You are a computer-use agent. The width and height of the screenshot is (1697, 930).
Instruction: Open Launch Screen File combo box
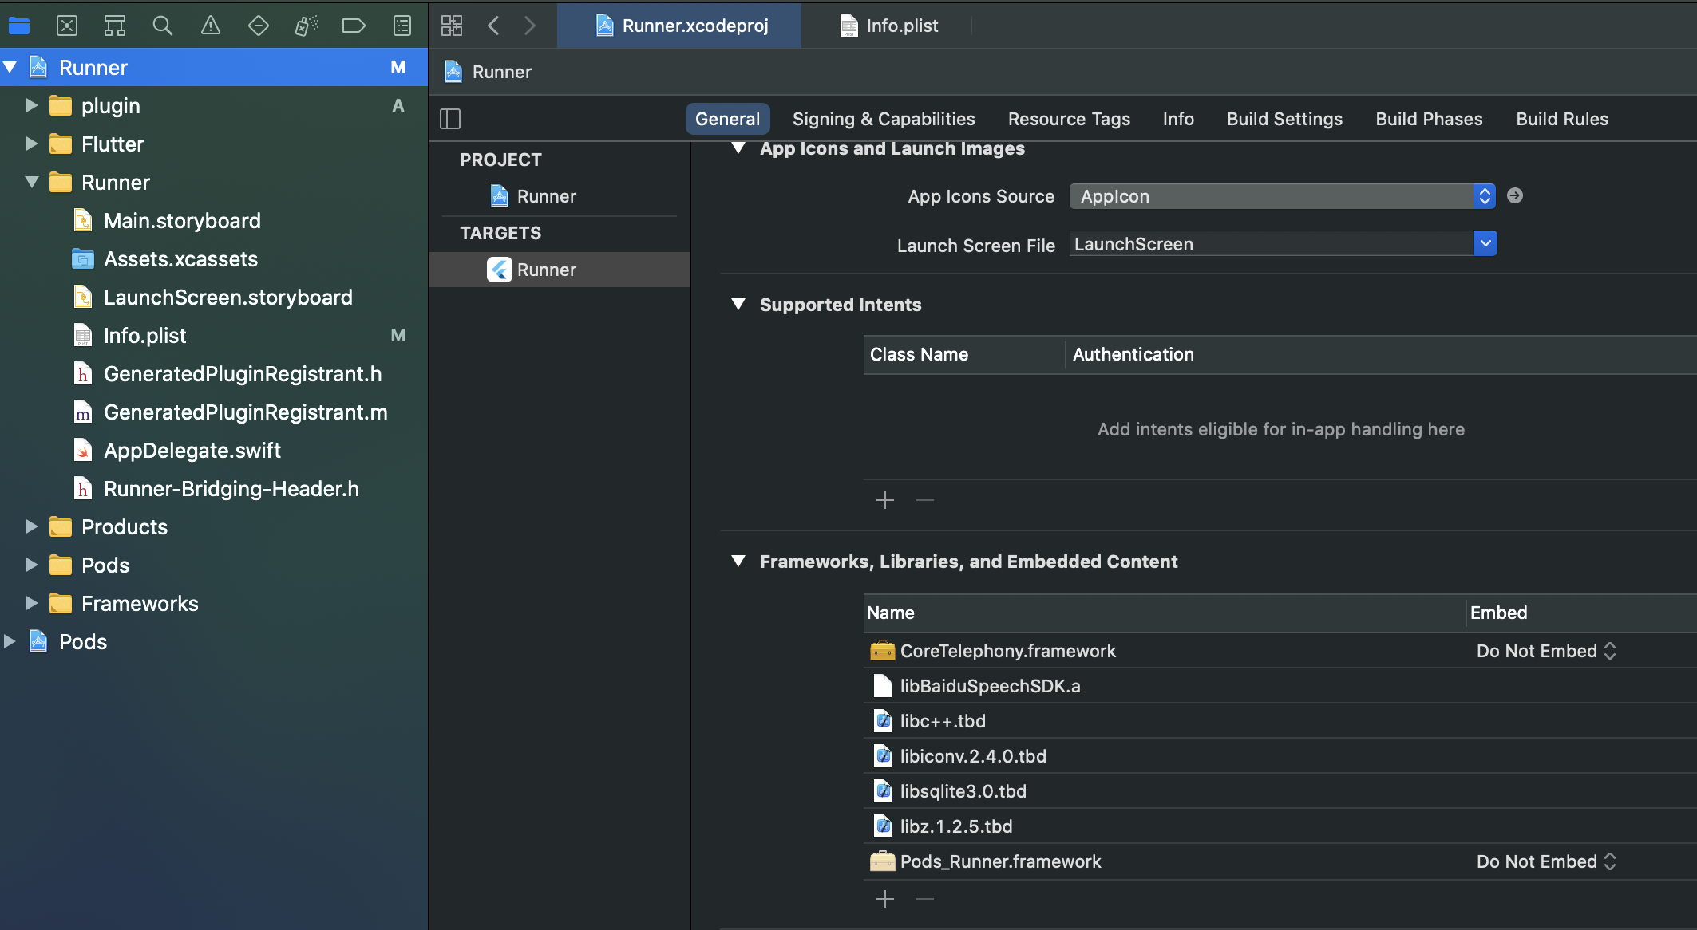[1485, 243]
